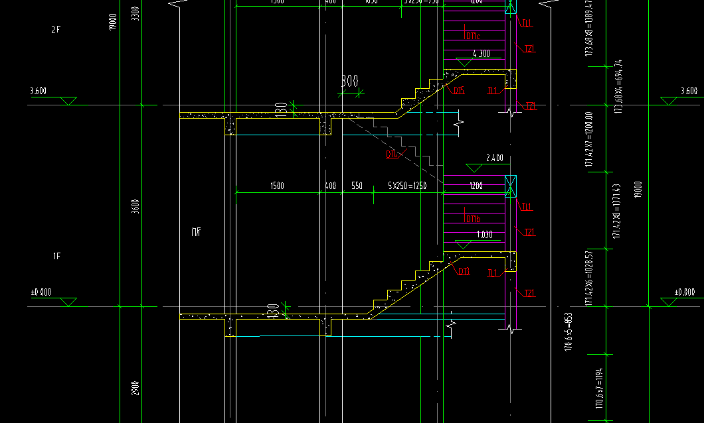Select the cyan crossed box above the DT1b hatching

(511, 186)
